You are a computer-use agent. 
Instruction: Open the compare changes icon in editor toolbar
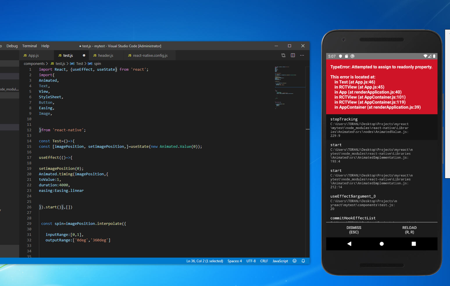coord(283,55)
